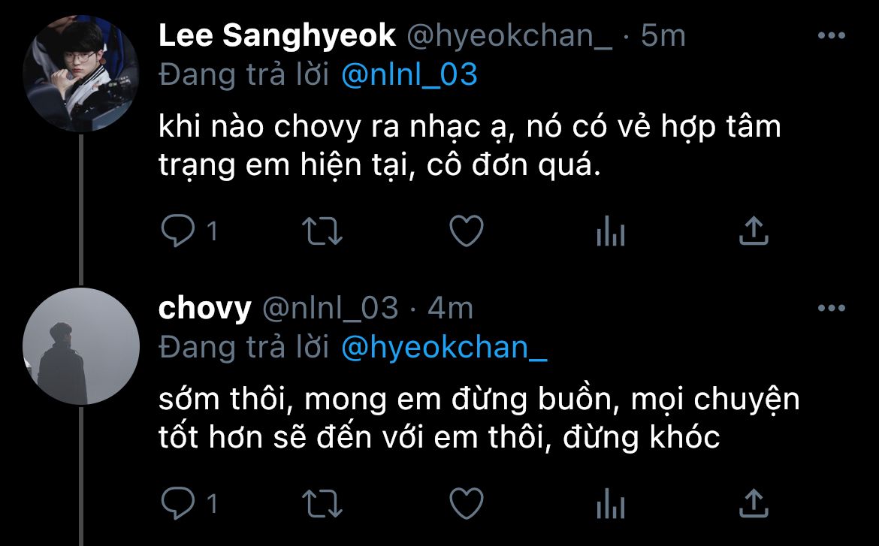Open the @nlnl_03 mention link
Image resolution: width=879 pixels, height=546 pixels.
[x=409, y=75]
